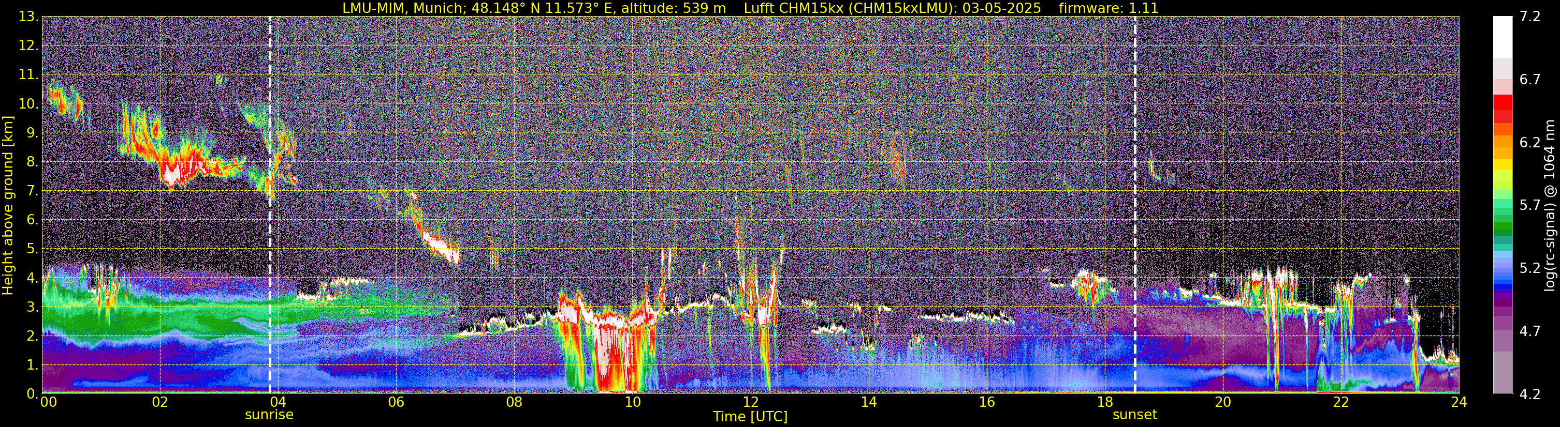The image size is (1560, 427).
Task: Click the height tick label 13
Action: 28,17
